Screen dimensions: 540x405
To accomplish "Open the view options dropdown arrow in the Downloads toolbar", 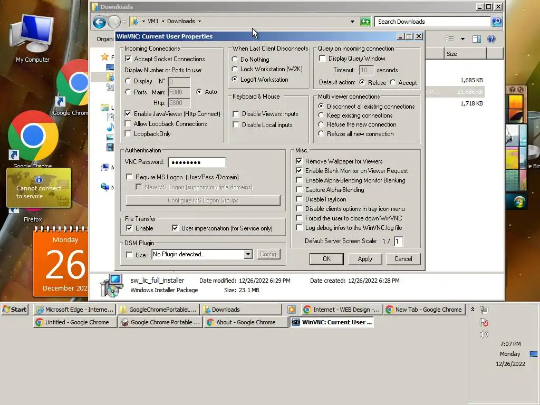I will tap(462, 39).
